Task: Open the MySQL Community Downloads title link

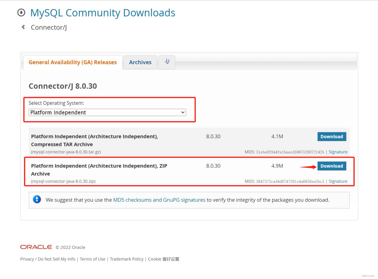Action: coord(103,13)
